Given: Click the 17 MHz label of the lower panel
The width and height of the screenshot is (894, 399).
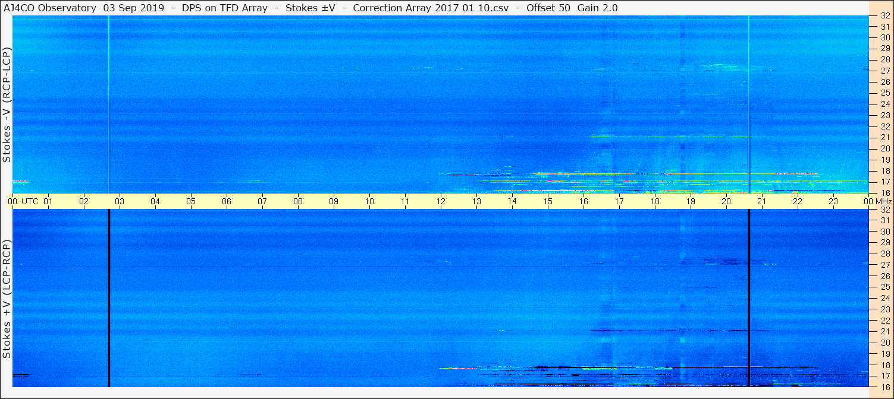Looking at the screenshot, I should [x=885, y=376].
